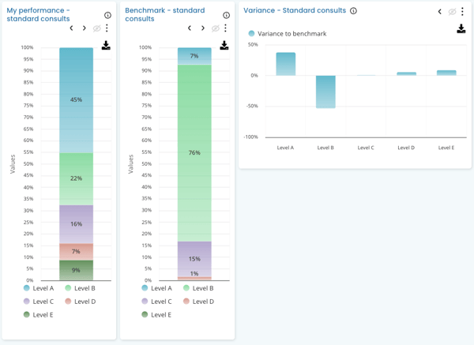This screenshot has height=345, width=474.
Task: Download the My performance chart
Action: [x=106, y=46]
